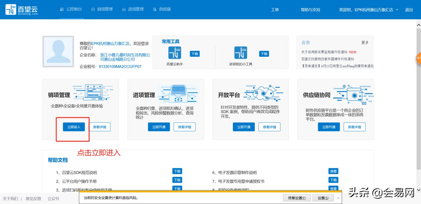The height and width of the screenshot is (204, 421).
Task: Open the 供应链 menu in top bar
Action: click(162, 9)
